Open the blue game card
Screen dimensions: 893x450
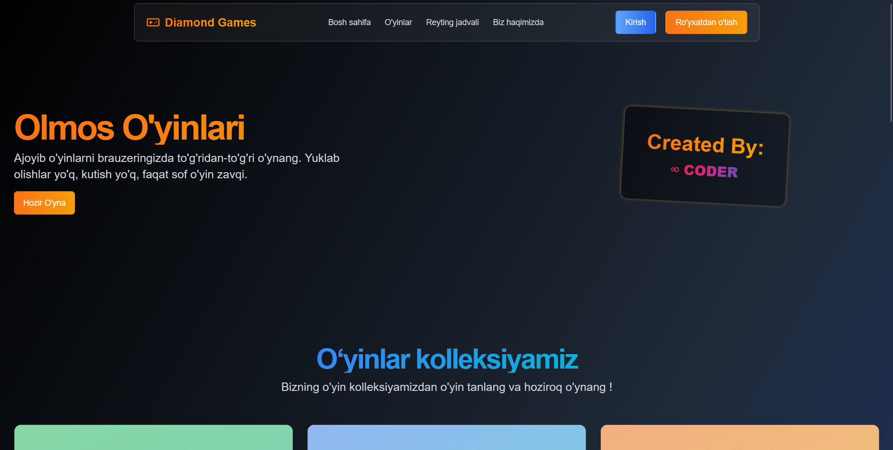446,437
